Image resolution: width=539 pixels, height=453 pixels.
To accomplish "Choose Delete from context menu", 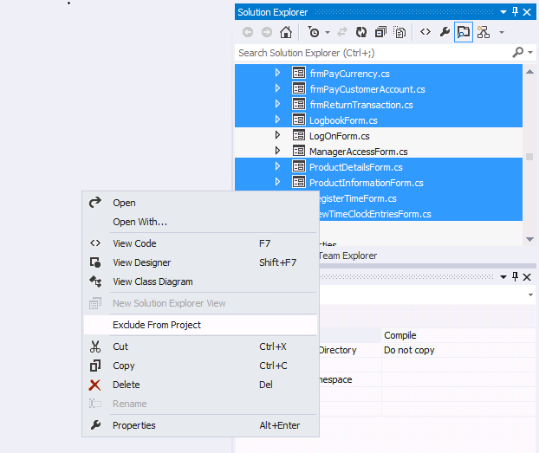I will click(x=200, y=385).
